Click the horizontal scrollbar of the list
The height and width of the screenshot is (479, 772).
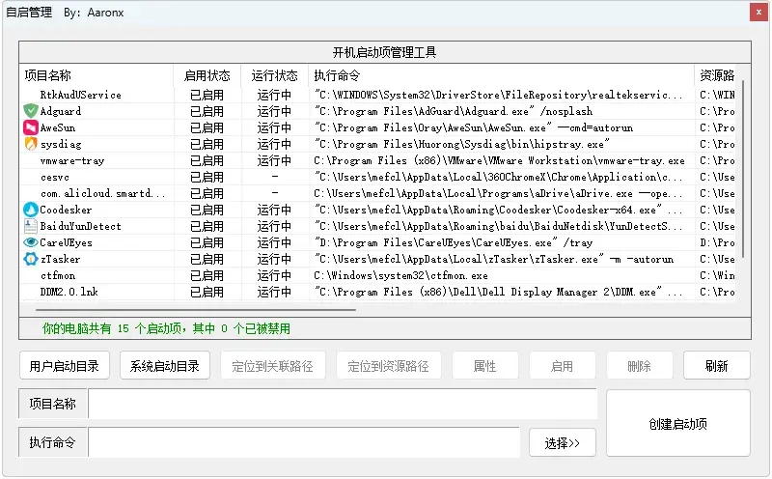pyautogui.click(x=196, y=310)
